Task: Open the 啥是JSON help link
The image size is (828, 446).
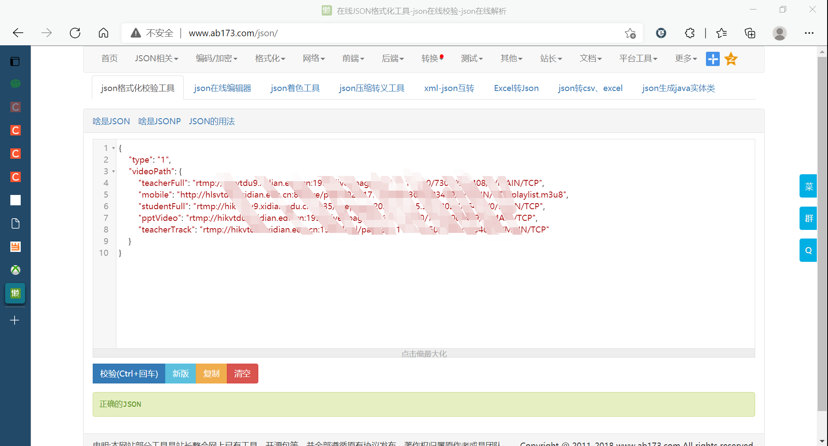Action: [111, 121]
